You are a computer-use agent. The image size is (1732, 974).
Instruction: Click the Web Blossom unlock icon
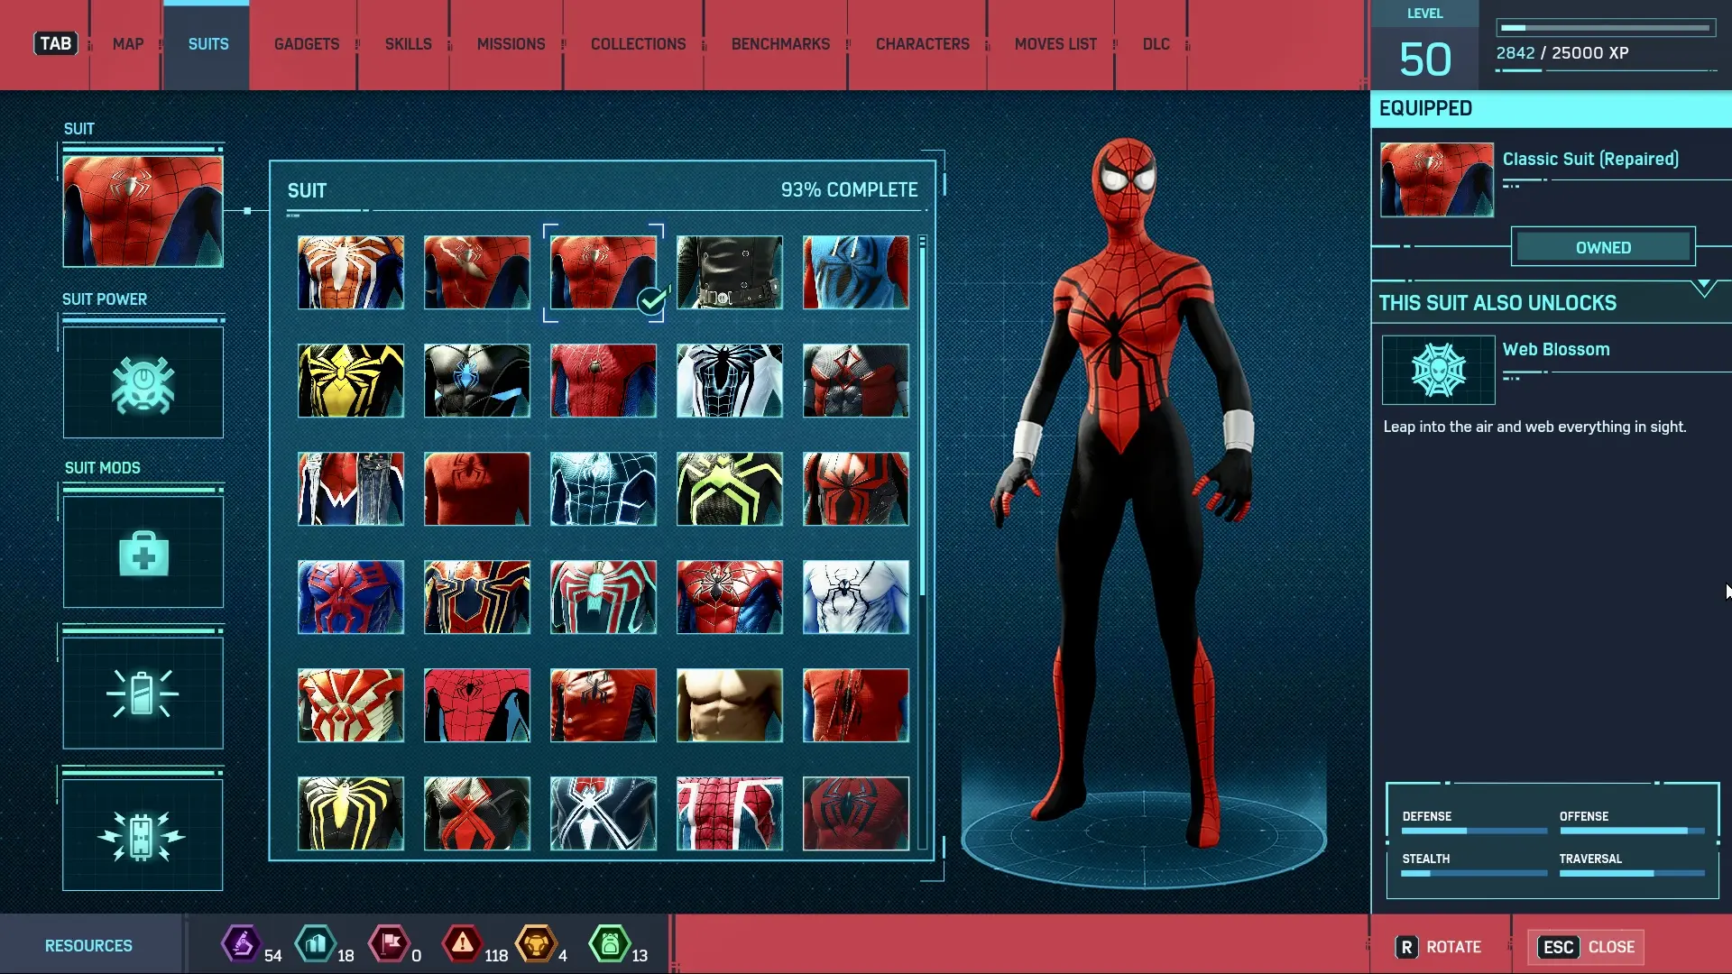click(1438, 370)
